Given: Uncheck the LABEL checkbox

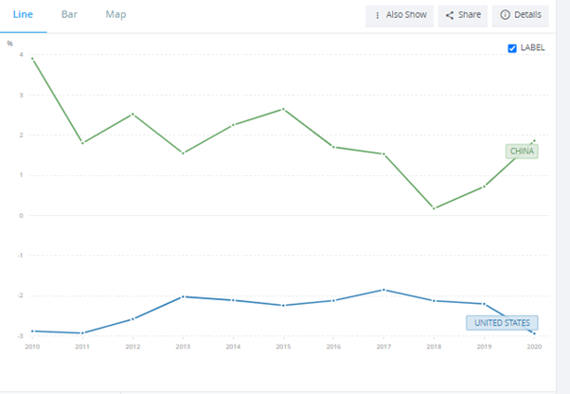Looking at the screenshot, I should pyautogui.click(x=512, y=48).
